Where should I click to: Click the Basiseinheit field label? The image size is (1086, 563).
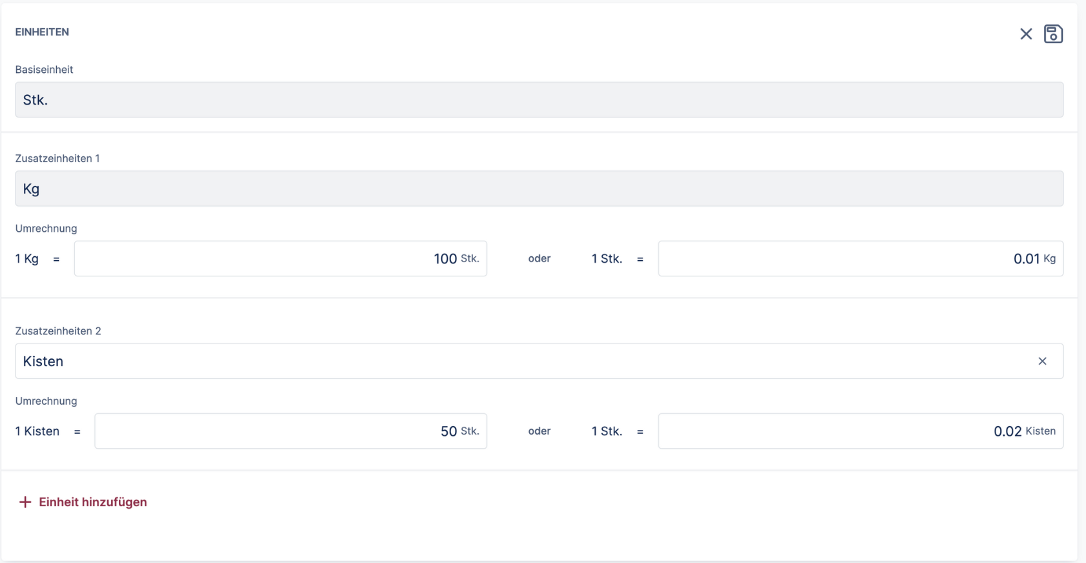click(x=44, y=69)
